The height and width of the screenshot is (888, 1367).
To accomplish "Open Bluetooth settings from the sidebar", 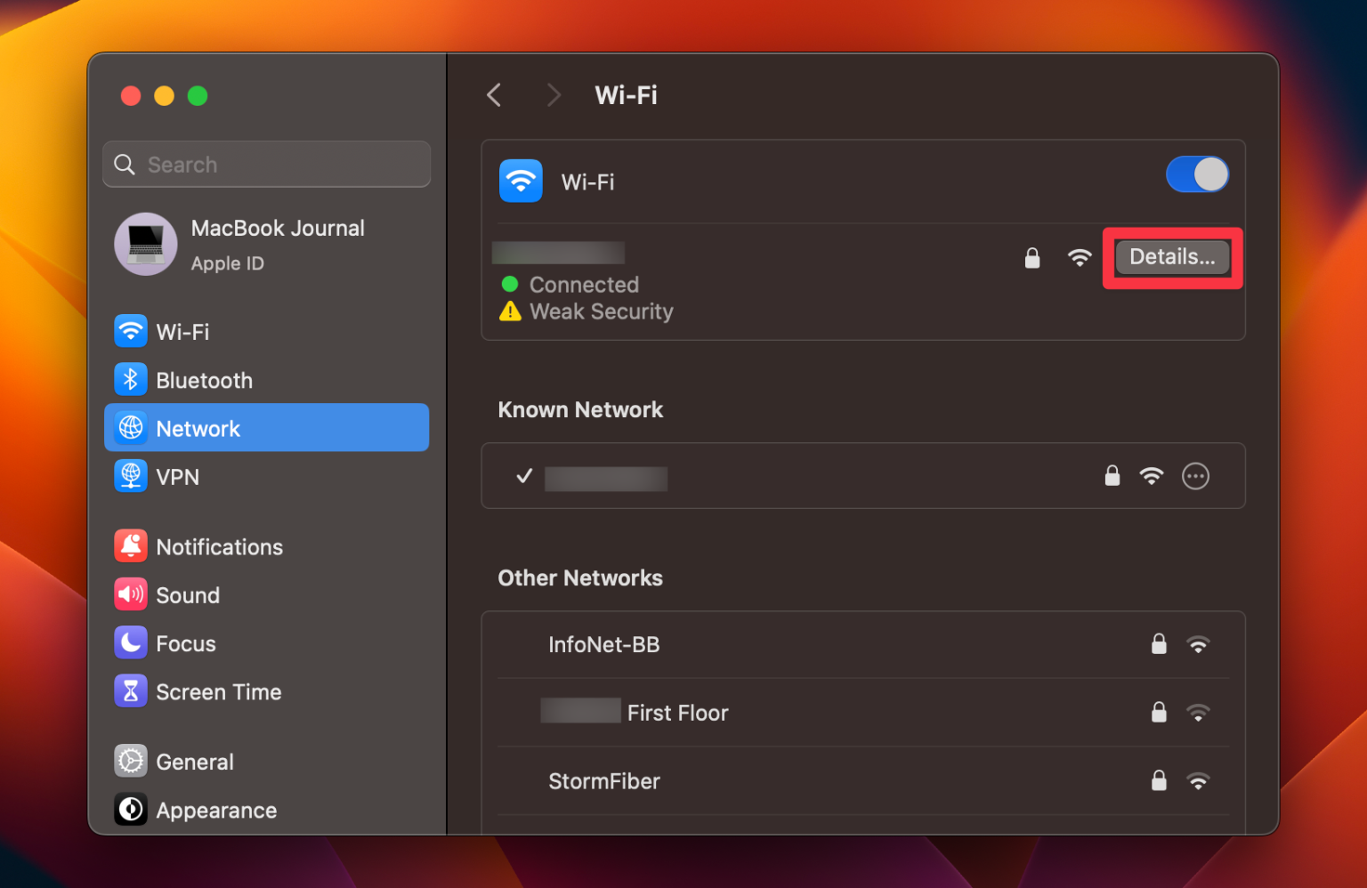I will click(x=204, y=380).
